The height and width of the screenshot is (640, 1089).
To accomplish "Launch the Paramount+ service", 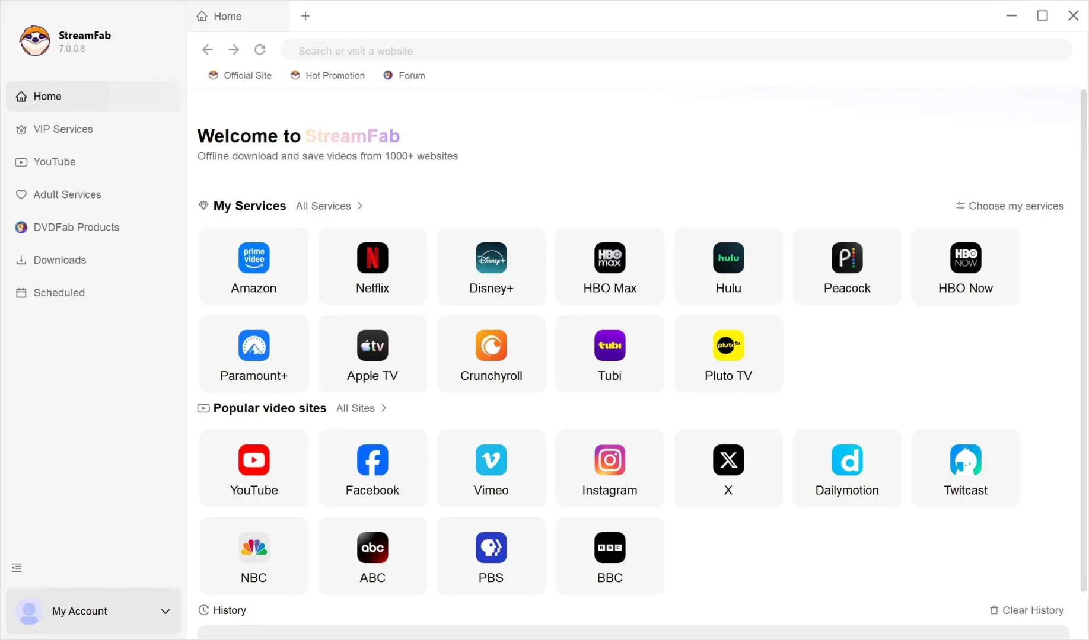I will click(254, 354).
